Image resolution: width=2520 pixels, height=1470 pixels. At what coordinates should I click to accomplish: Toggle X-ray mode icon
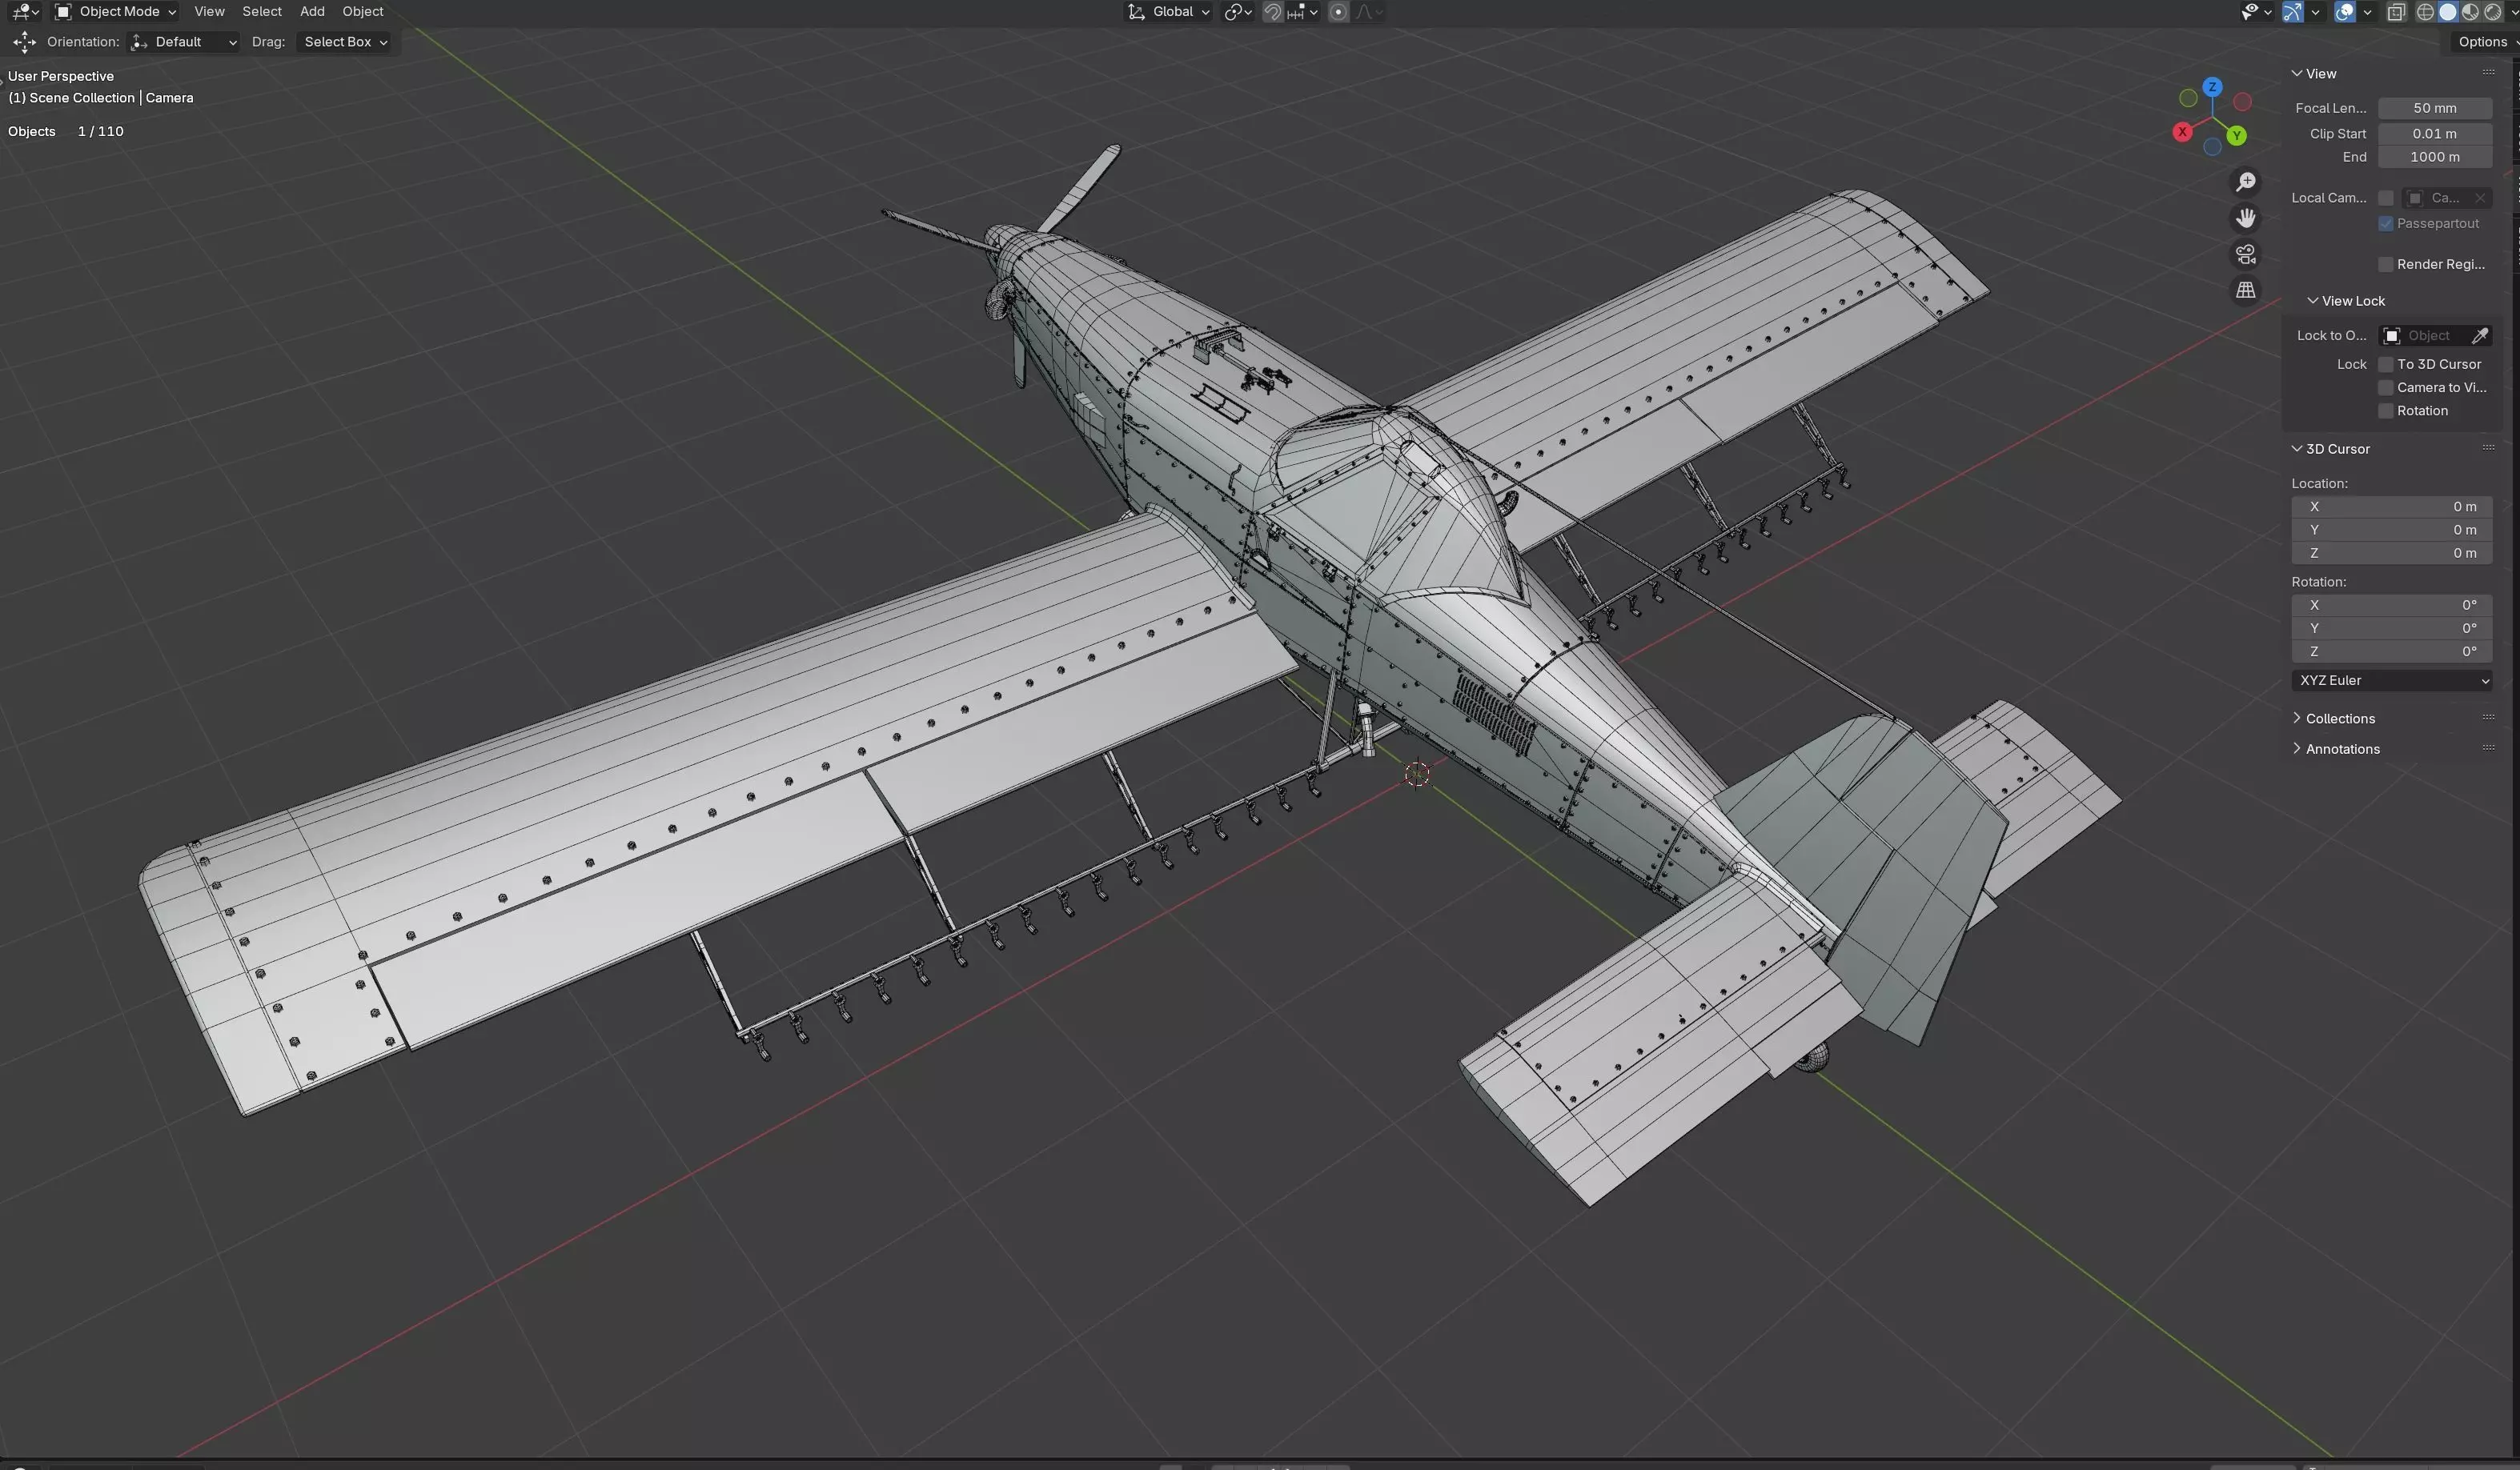(x=2396, y=12)
